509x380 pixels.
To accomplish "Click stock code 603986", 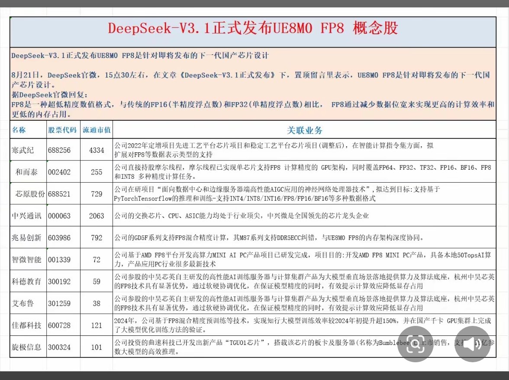I will 59,238.
